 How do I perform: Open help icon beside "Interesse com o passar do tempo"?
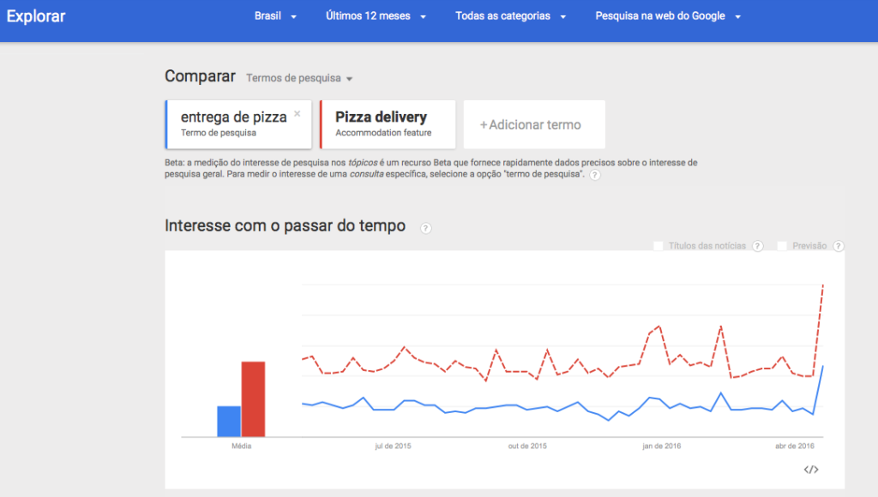[425, 228]
